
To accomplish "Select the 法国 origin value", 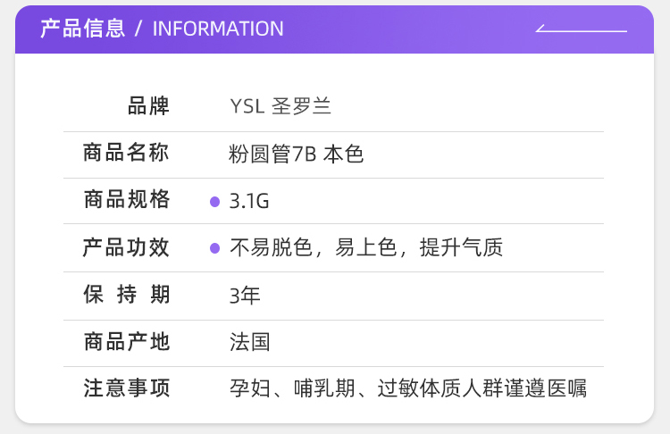I will [249, 341].
